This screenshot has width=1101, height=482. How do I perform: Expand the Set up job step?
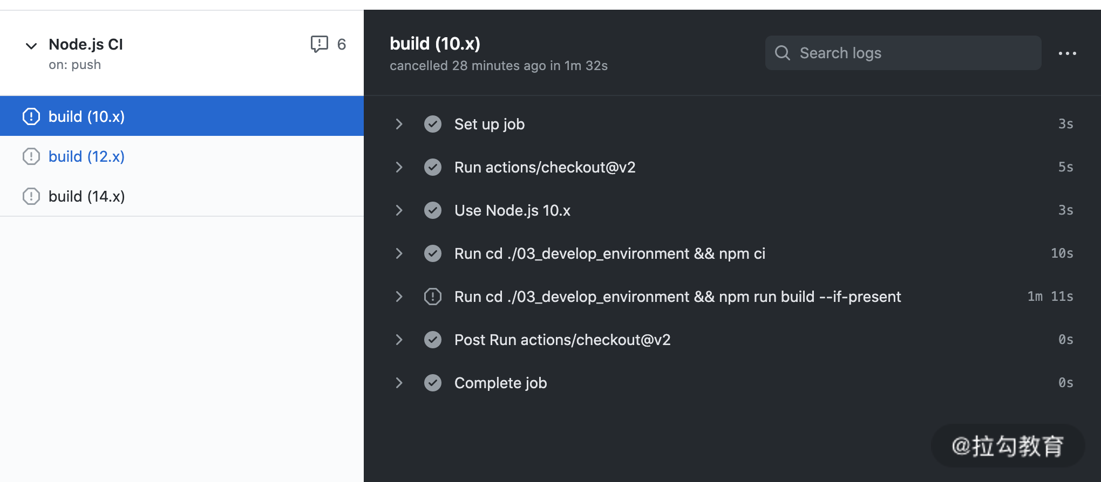[399, 124]
